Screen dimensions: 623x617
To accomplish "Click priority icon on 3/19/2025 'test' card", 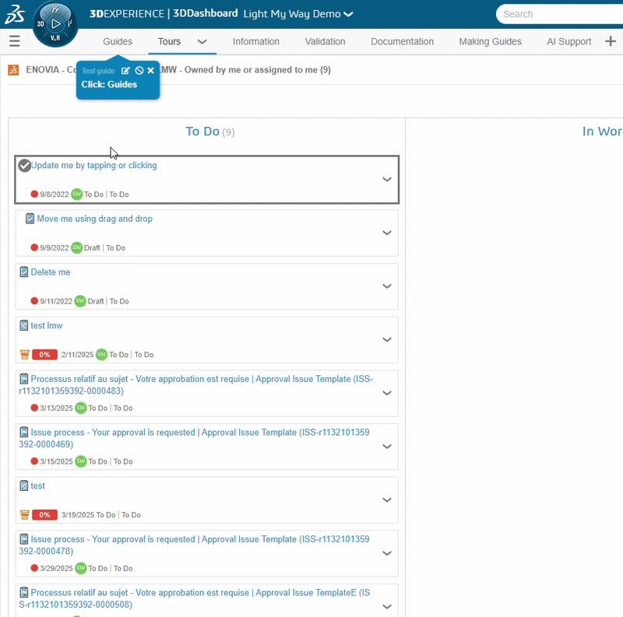I will (x=25, y=515).
